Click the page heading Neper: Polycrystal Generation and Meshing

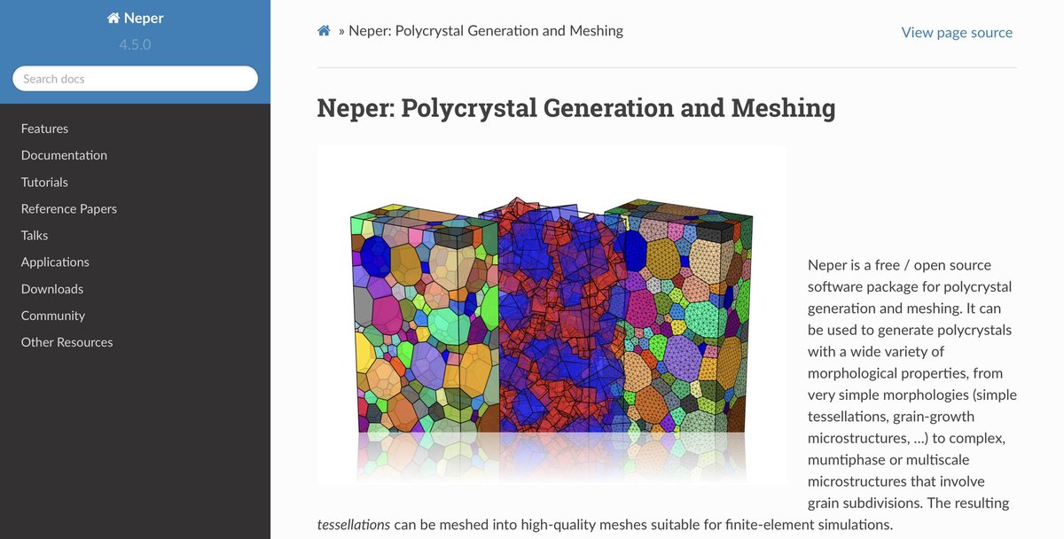click(x=576, y=108)
